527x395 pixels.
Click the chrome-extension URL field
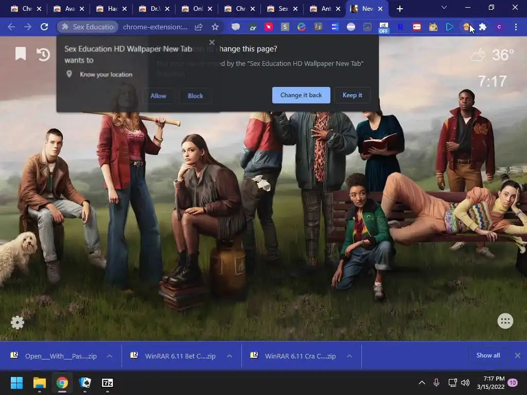tap(155, 27)
